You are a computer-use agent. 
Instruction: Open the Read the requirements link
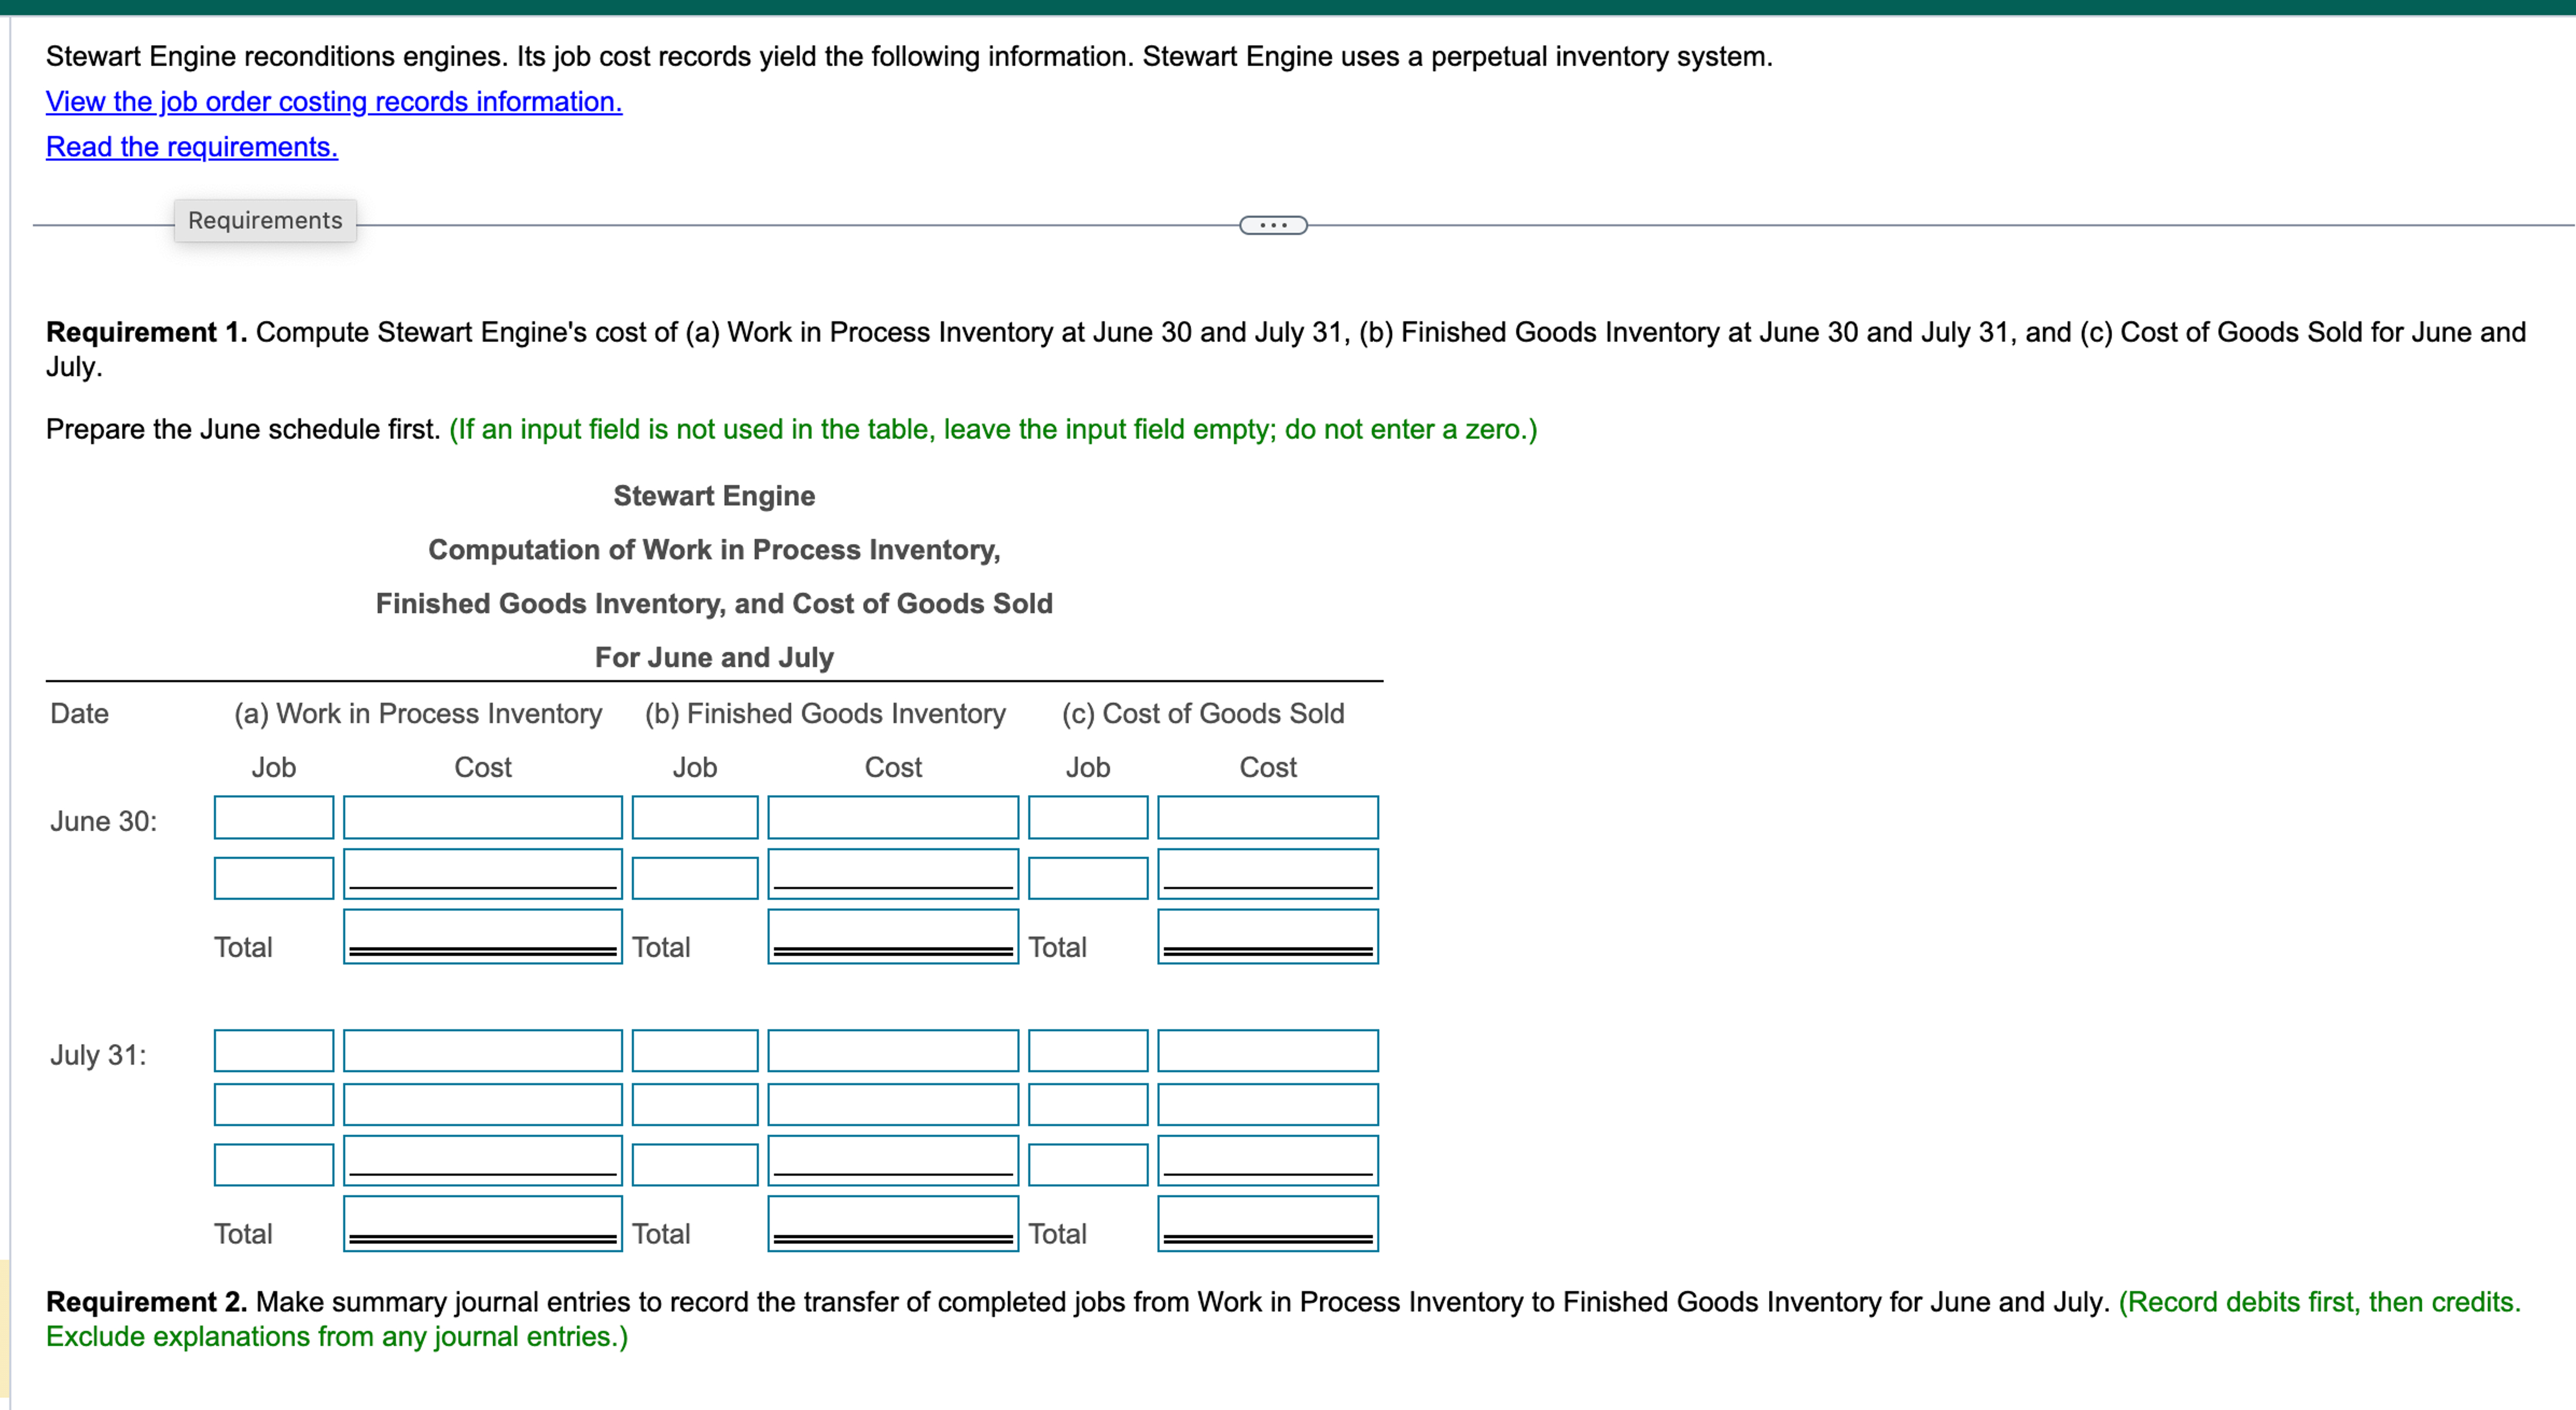[x=192, y=146]
